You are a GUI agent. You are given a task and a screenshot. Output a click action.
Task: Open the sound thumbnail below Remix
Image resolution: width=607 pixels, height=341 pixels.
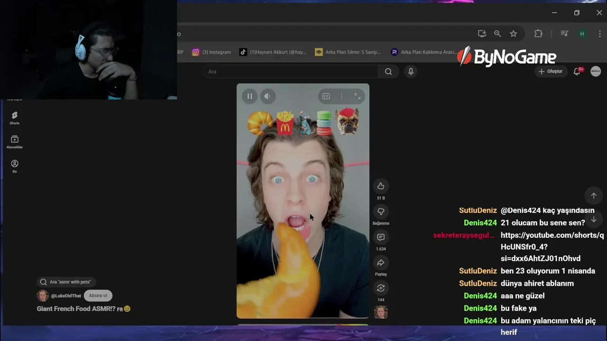tap(381, 312)
